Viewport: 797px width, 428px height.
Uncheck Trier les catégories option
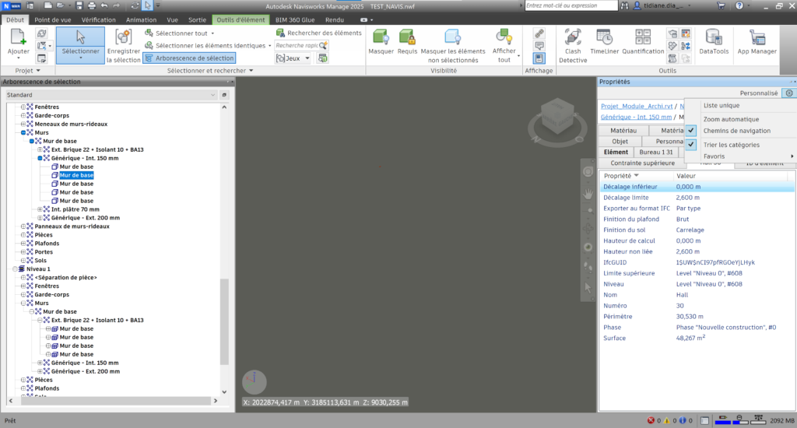tap(690, 145)
